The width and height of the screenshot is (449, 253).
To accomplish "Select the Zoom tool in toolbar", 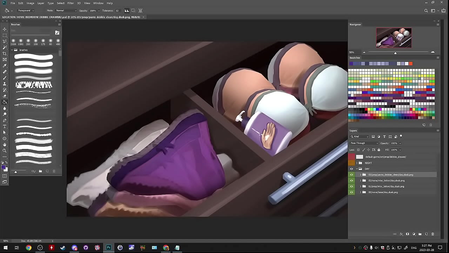I will 5,150.
